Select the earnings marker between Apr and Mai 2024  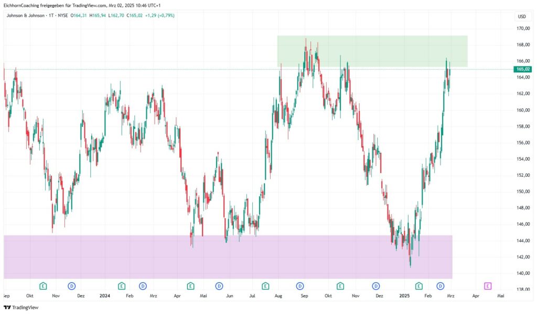[x=191, y=286]
